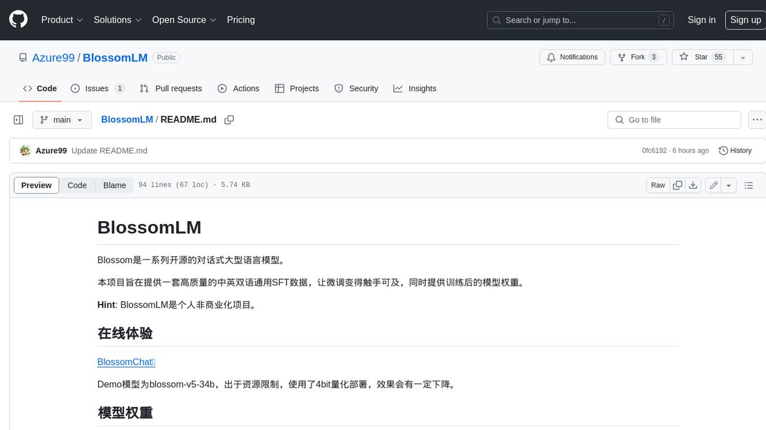Edit the file with pencil icon
This screenshot has width=766, height=430.
tap(714, 185)
